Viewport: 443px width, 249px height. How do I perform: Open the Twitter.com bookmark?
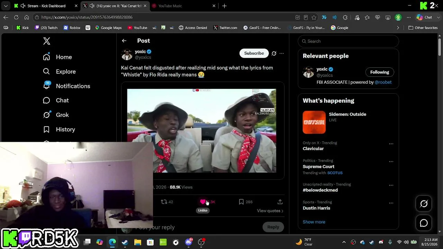click(x=225, y=28)
